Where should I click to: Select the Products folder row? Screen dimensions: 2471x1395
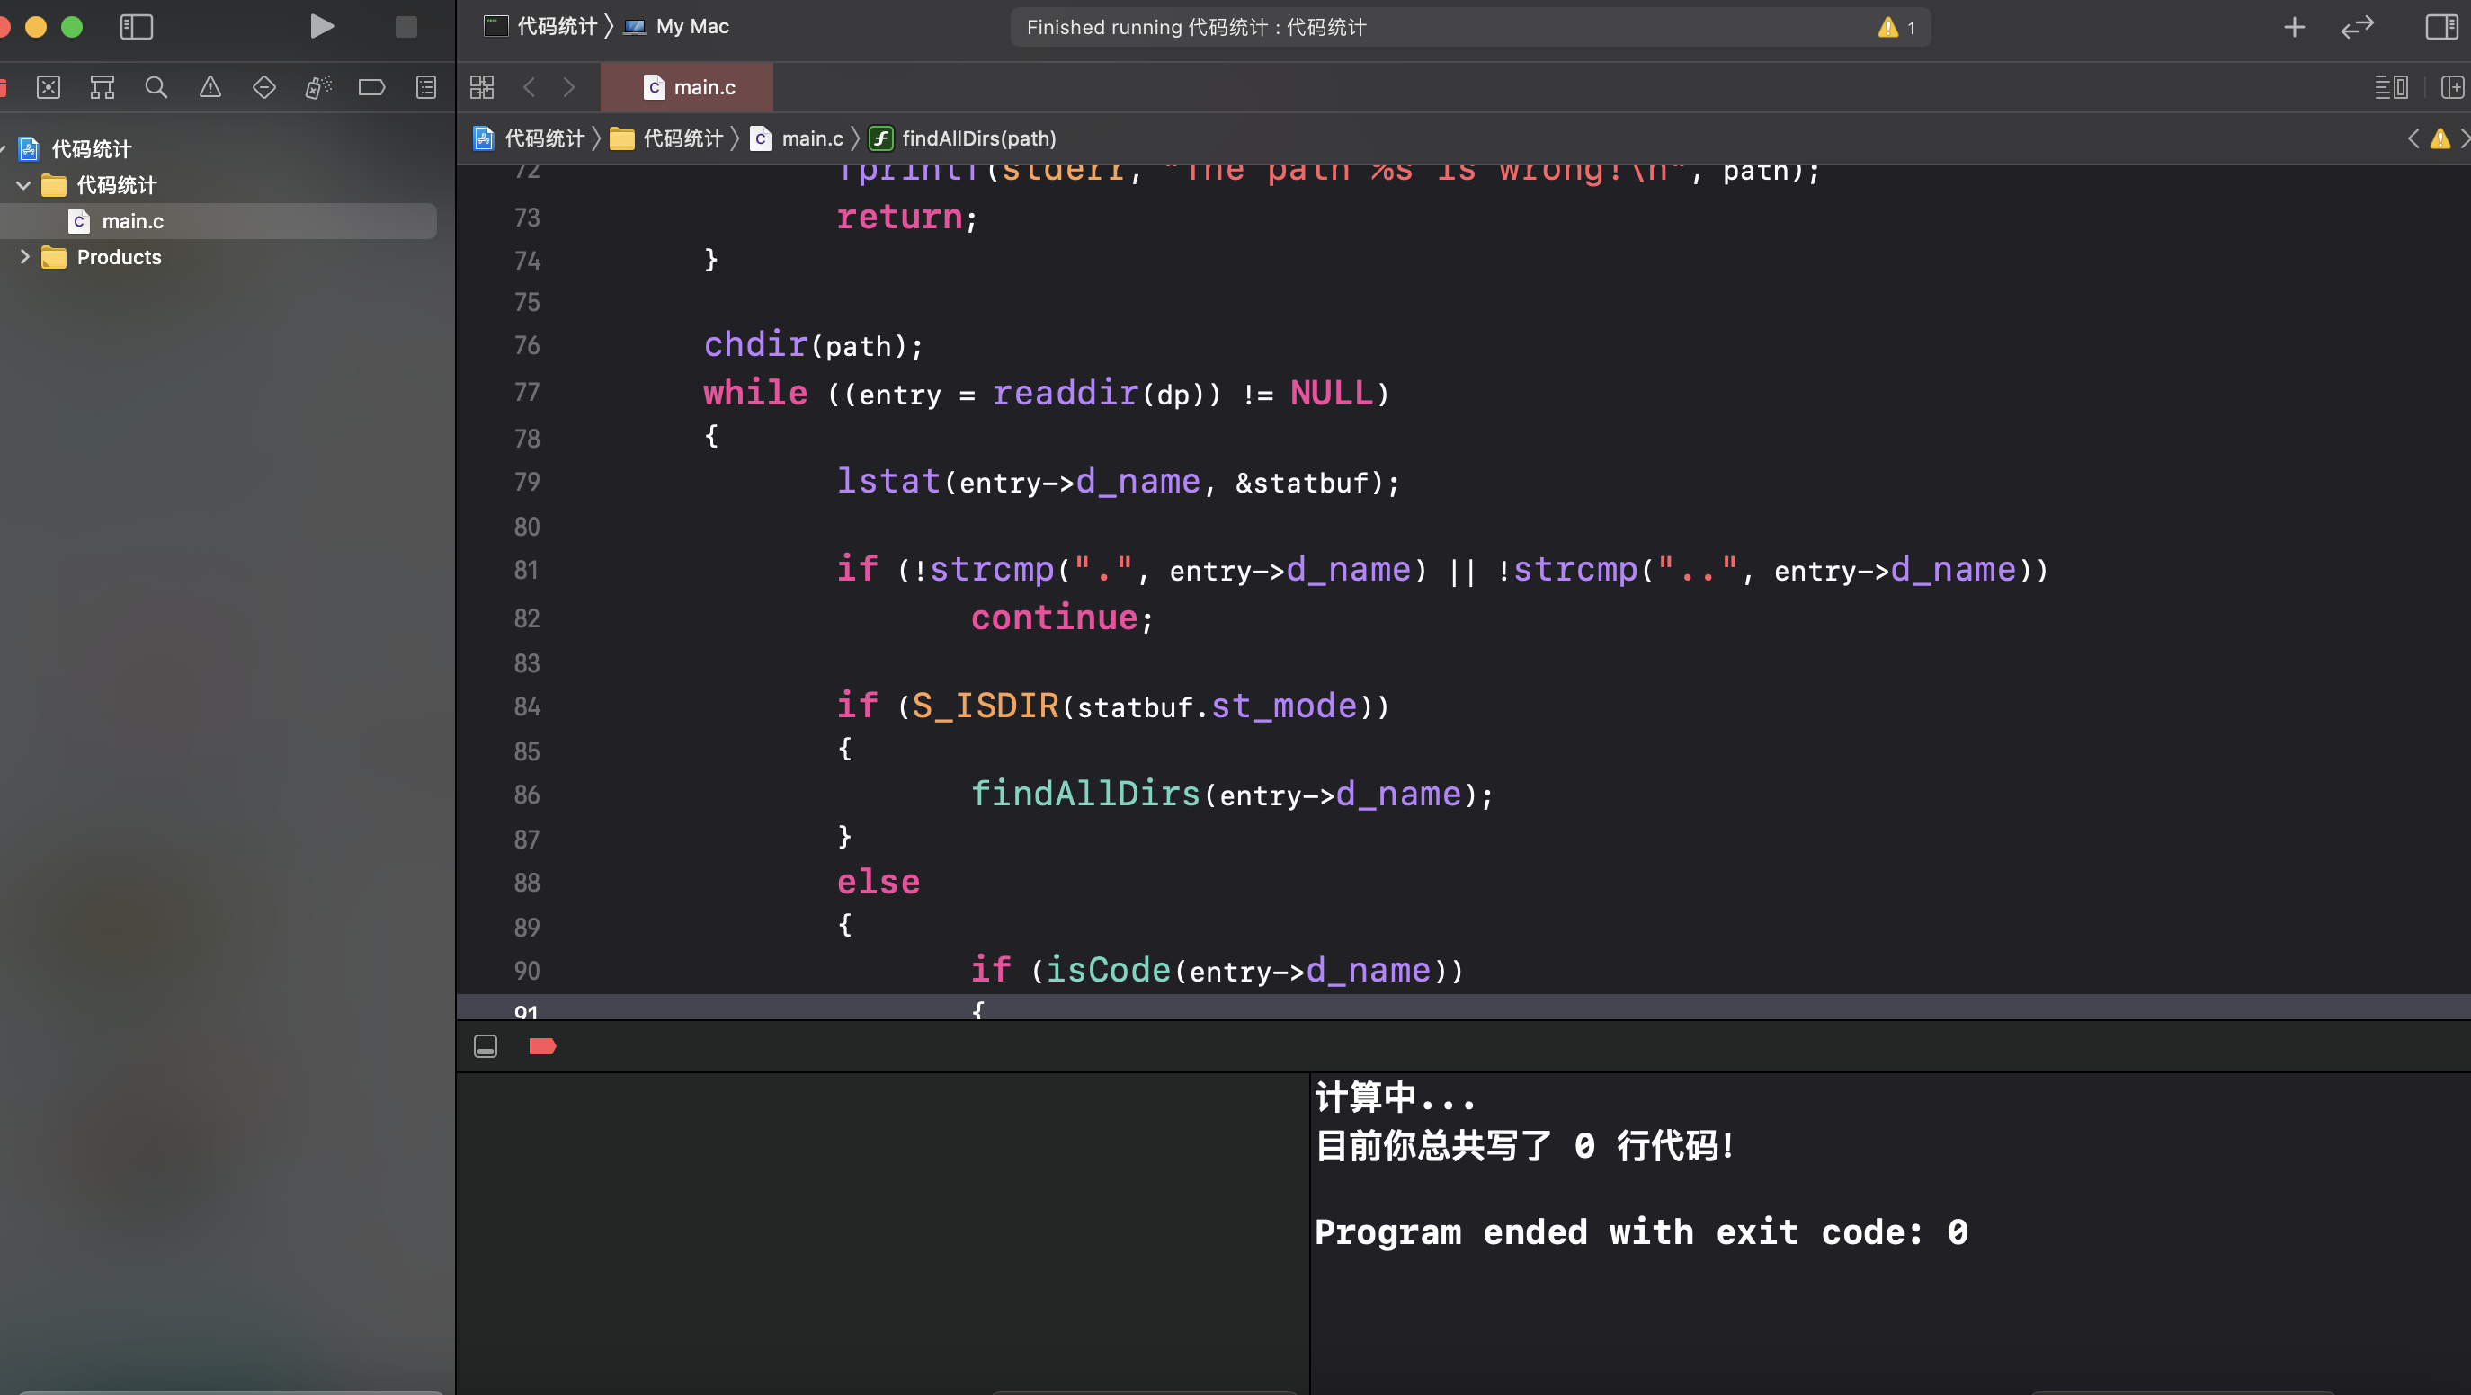(x=219, y=257)
